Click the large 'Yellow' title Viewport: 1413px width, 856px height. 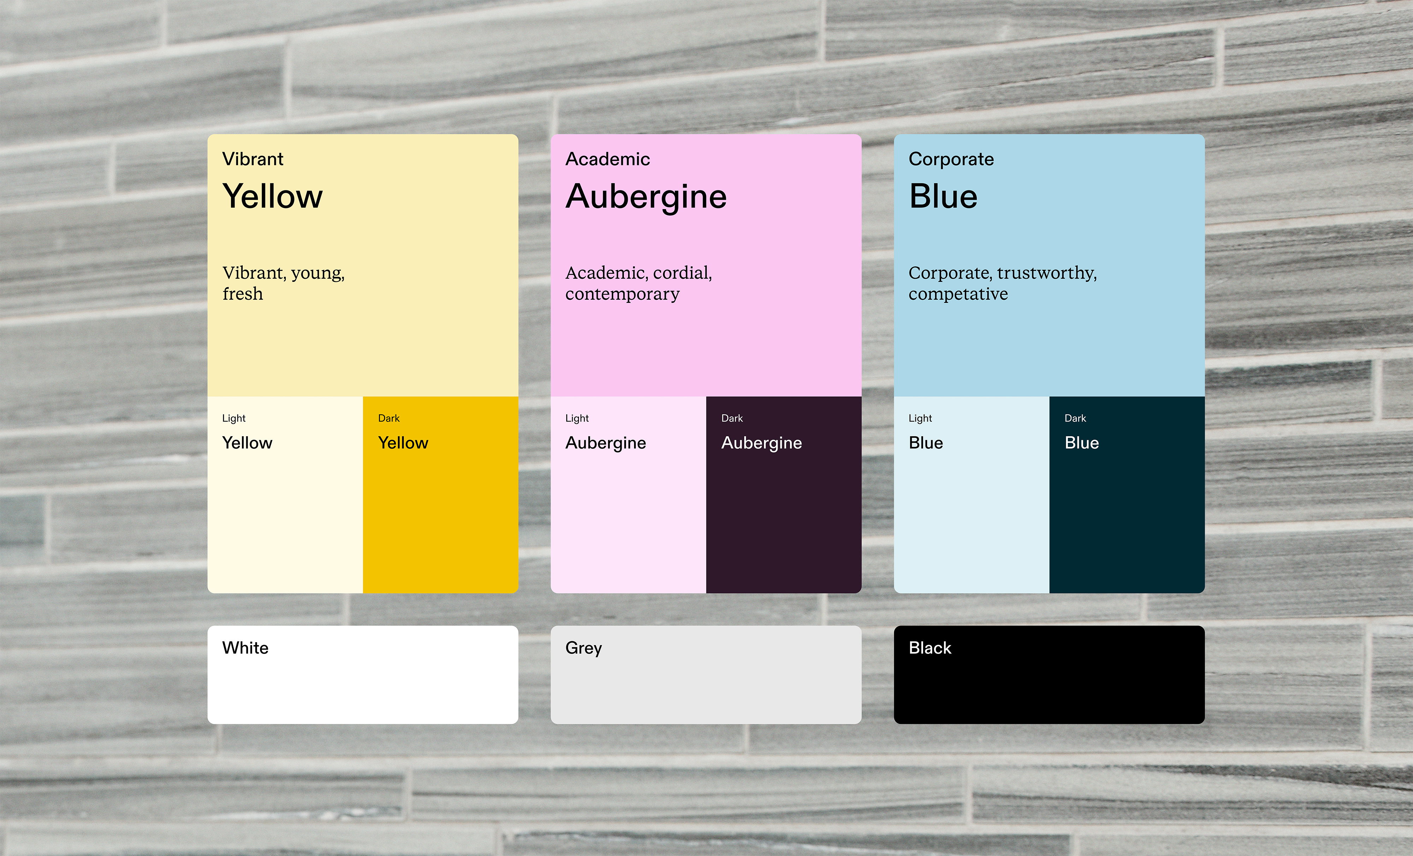[272, 196]
